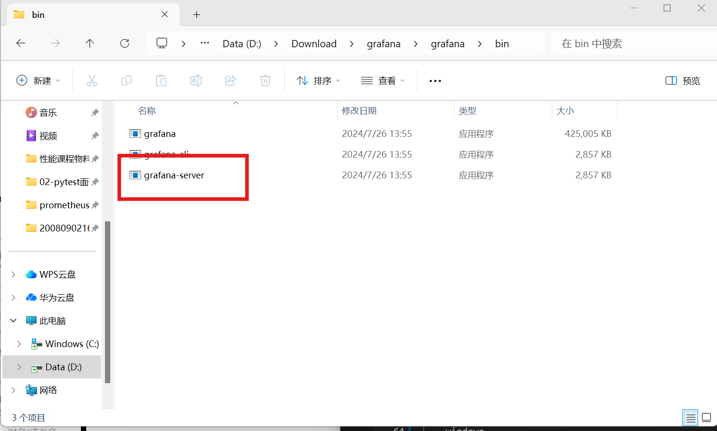
Task: Rename the selected item
Action: click(196, 81)
